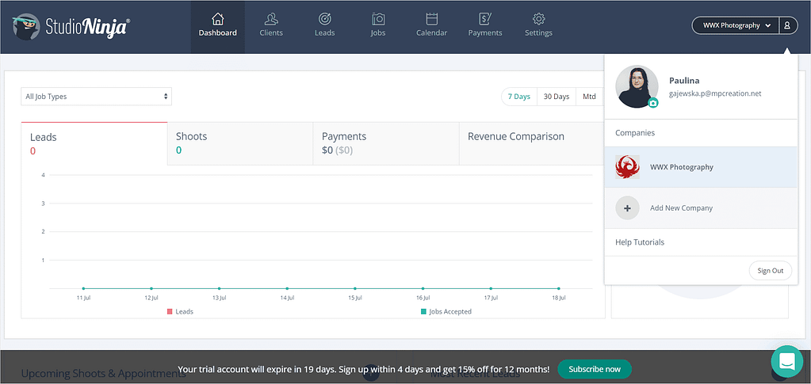Viewport: 811px width, 384px height.
Task: Click the email gajewska.p@mpcreation.net
Action: (715, 93)
